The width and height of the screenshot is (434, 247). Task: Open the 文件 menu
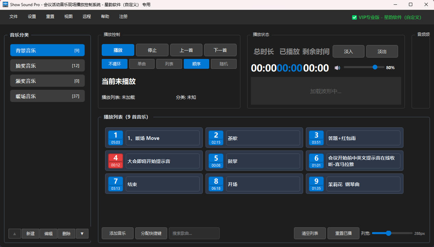14,17
